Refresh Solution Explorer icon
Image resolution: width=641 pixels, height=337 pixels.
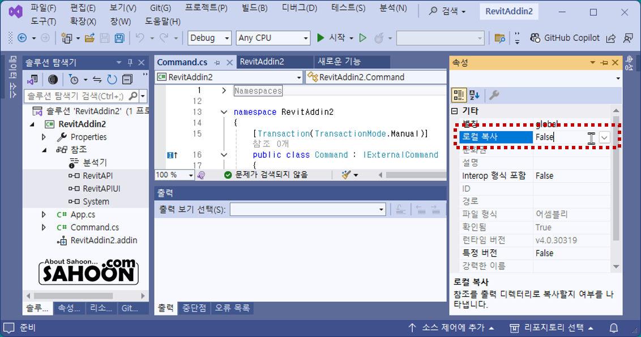coord(112,79)
